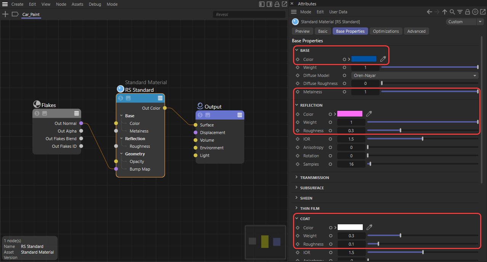Click the Reveal search field
This screenshot has height=262, width=487.
(x=249, y=14)
